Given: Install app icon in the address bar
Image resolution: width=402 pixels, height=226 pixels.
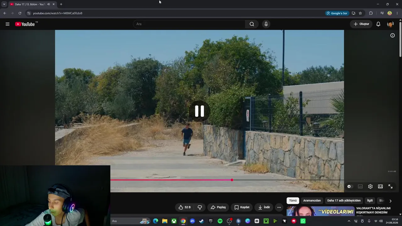Looking at the screenshot, I should pos(353,13).
